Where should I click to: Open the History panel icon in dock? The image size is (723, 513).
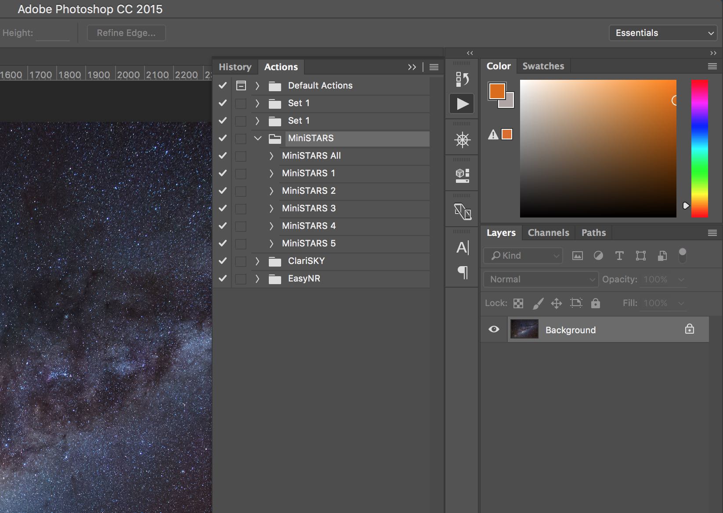point(462,79)
